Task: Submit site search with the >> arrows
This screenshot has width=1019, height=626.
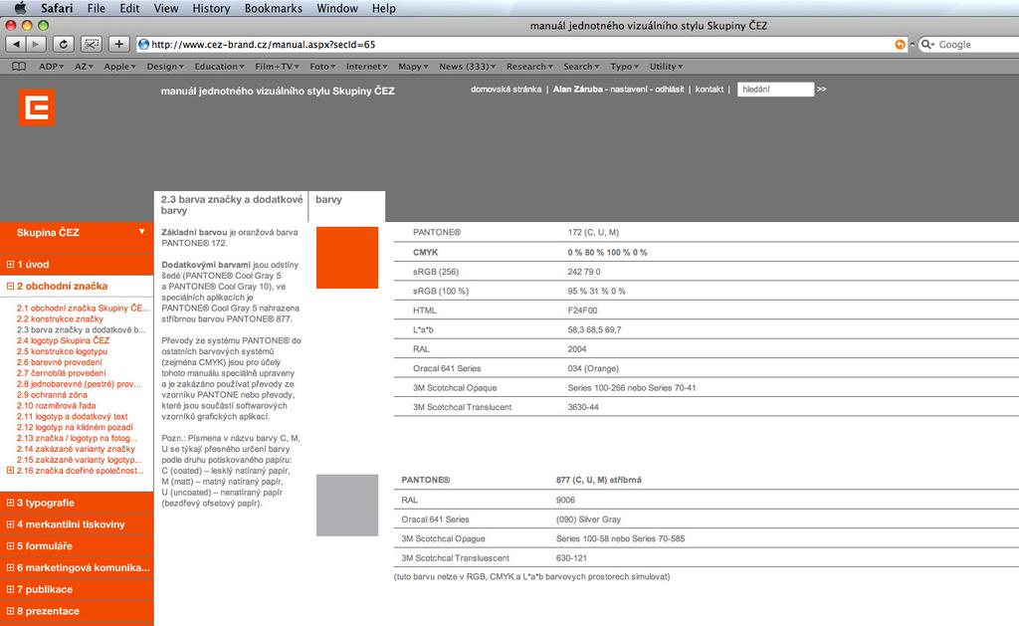Action: (821, 89)
